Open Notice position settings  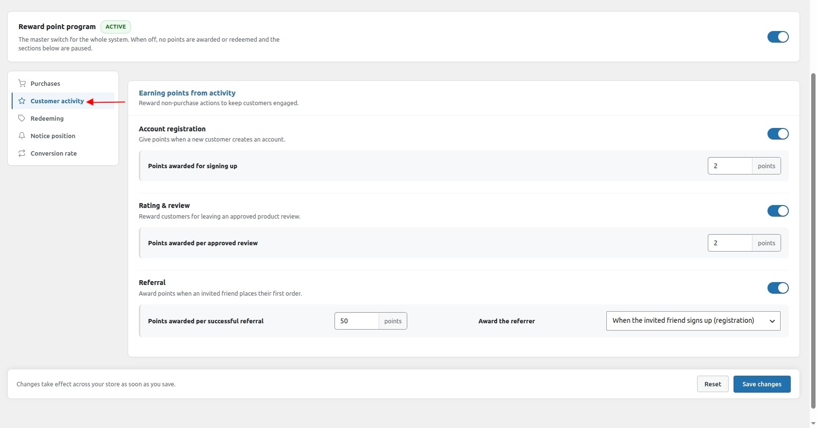63,136
